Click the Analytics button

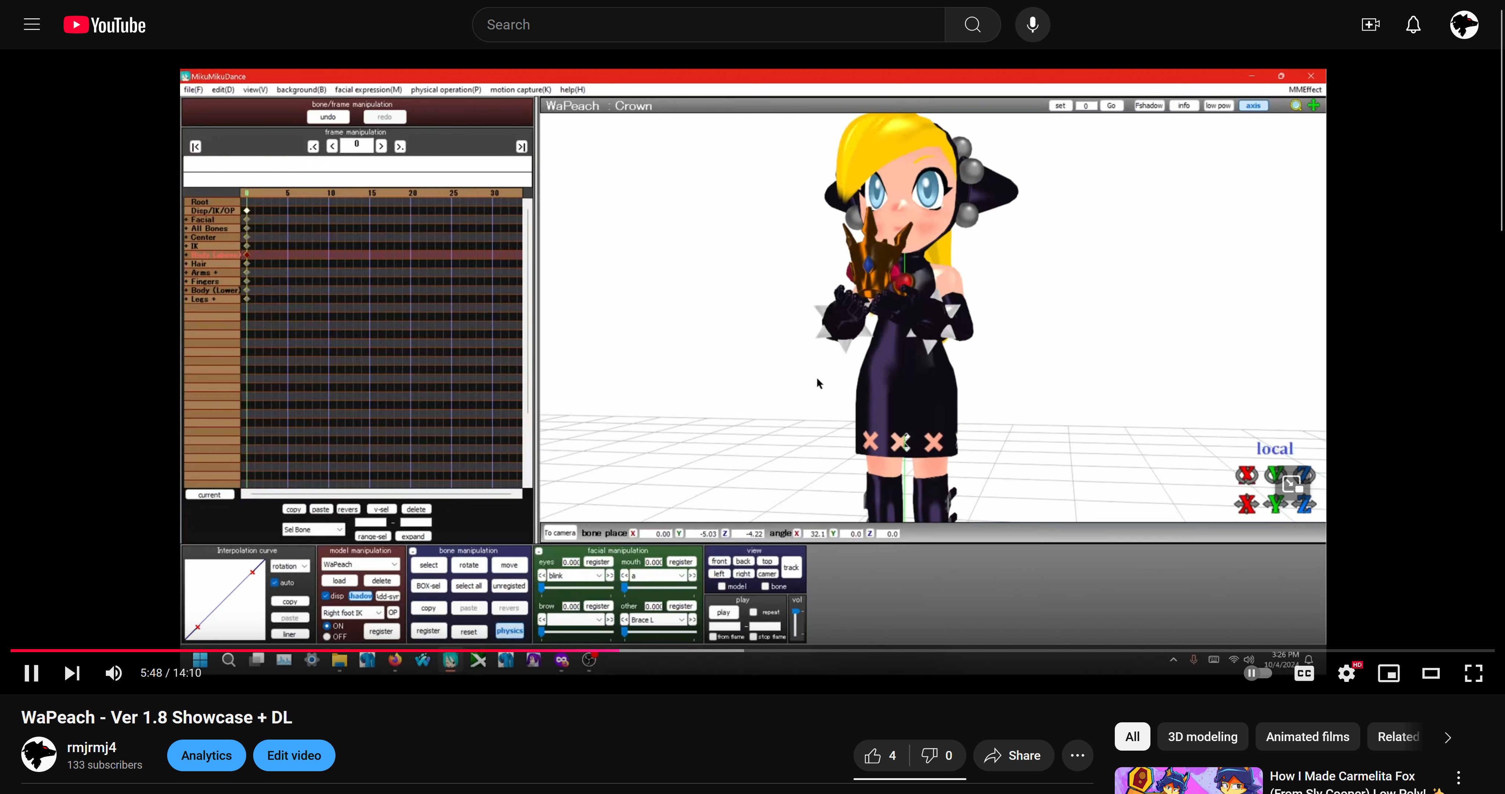(206, 755)
